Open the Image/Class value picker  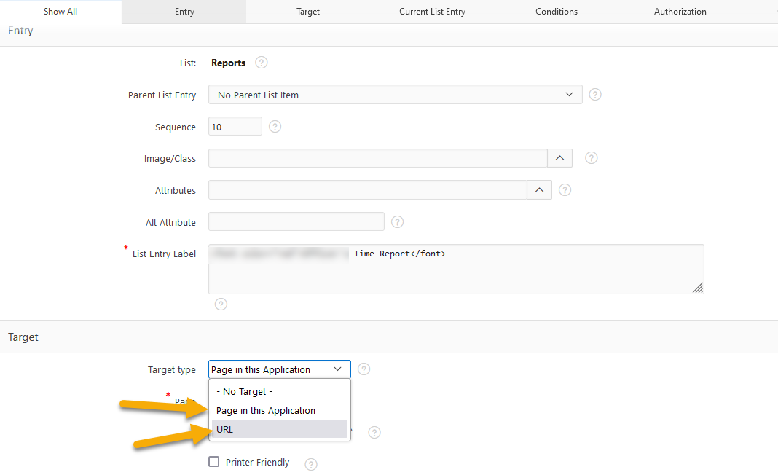[559, 157]
